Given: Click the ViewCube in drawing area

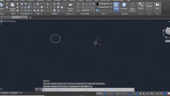Looking at the screenshot, I should (168, 31).
